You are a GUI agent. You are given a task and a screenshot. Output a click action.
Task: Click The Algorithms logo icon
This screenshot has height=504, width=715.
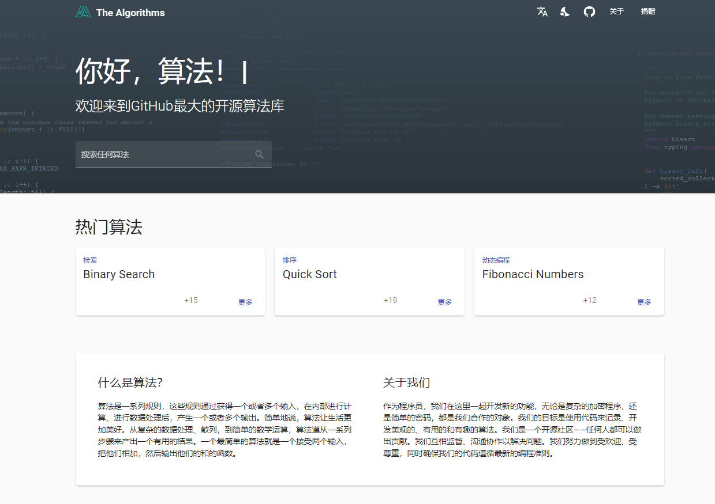coord(84,12)
